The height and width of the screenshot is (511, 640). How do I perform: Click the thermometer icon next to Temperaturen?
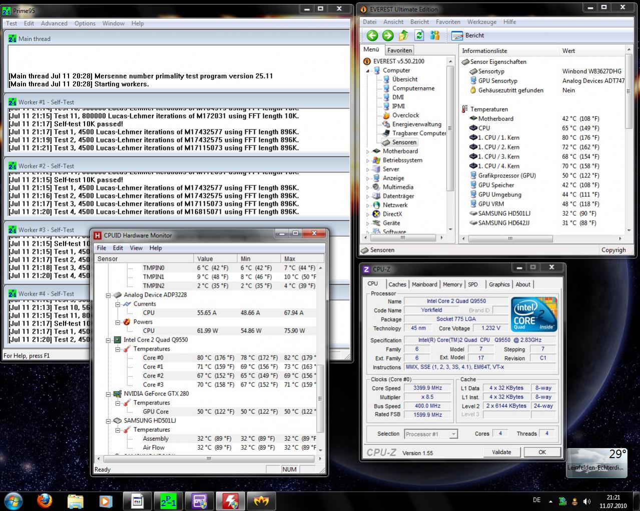point(465,109)
